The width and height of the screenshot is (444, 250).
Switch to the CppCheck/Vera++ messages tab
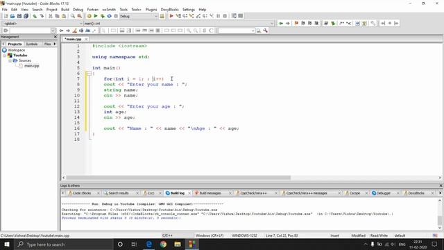pyautogui.click(x=307, y=193)
